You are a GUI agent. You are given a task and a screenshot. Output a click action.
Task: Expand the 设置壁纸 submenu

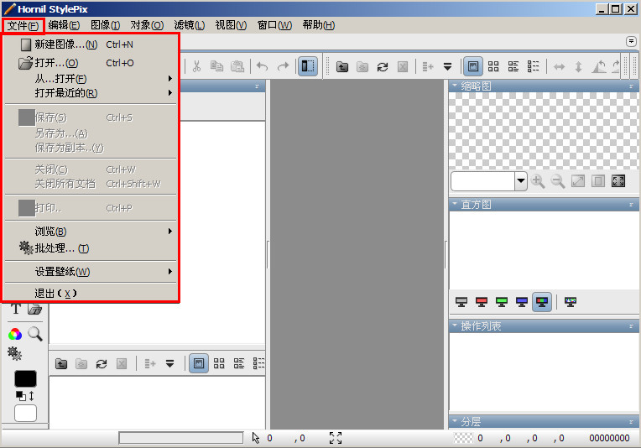pos(91,272)
